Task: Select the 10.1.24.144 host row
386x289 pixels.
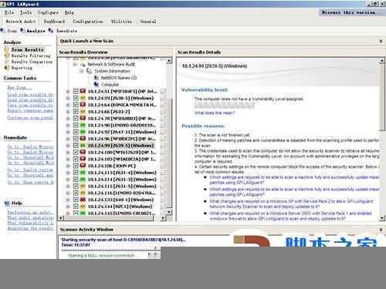Action: [120, 207]
